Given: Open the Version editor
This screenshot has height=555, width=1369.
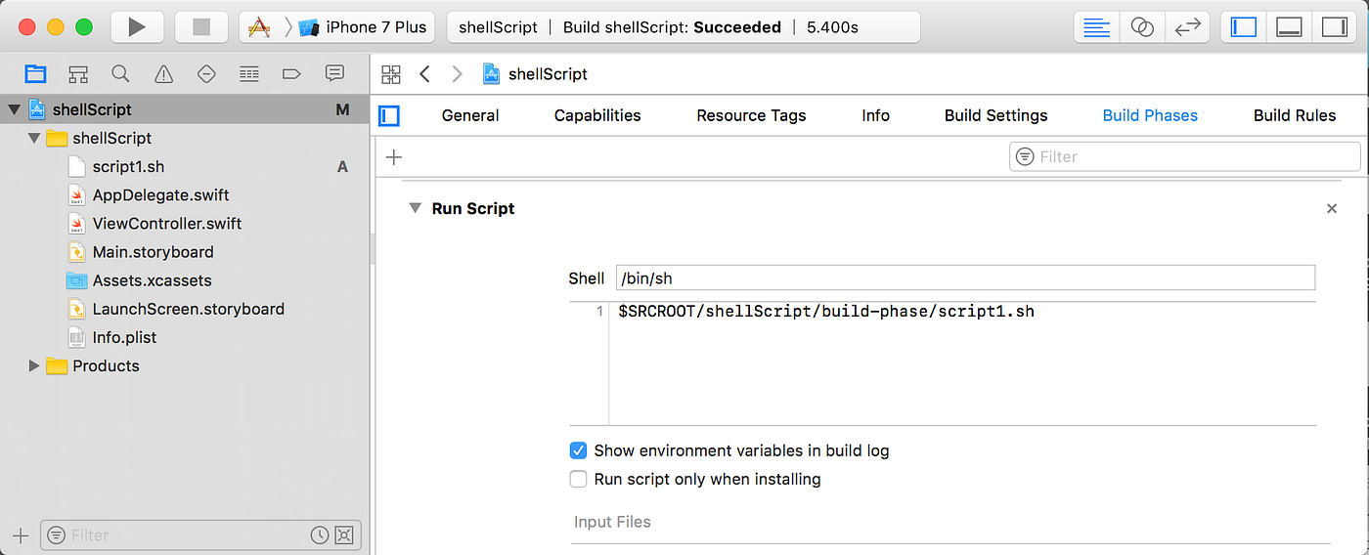Looking at the screenshot, I should coord(1187,27).
